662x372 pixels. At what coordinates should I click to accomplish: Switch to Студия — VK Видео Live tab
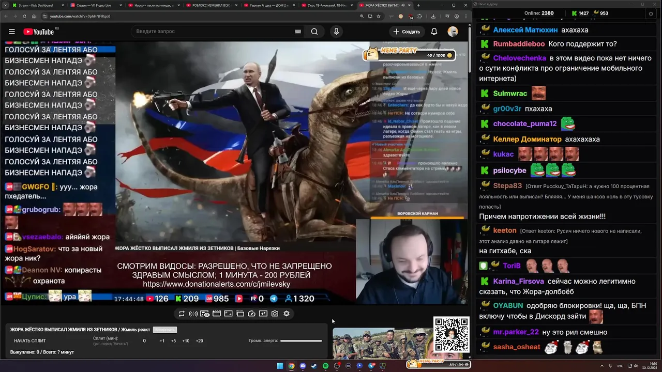(96, 5)
